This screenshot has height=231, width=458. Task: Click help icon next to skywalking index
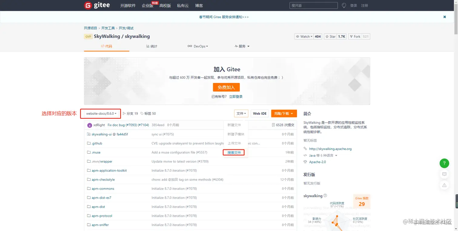pos(325,196)
